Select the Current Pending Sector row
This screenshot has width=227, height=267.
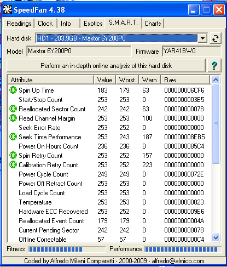109,230
